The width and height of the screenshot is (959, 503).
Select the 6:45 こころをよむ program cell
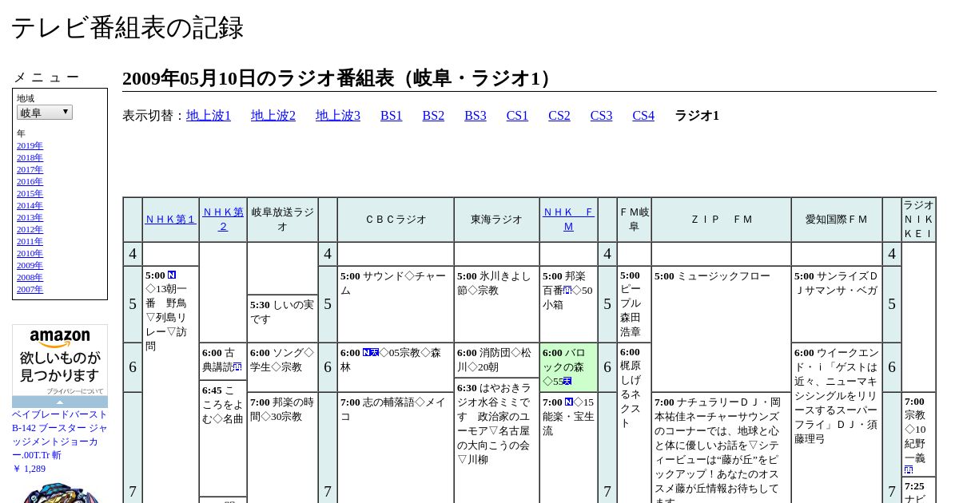click(223, 438)
